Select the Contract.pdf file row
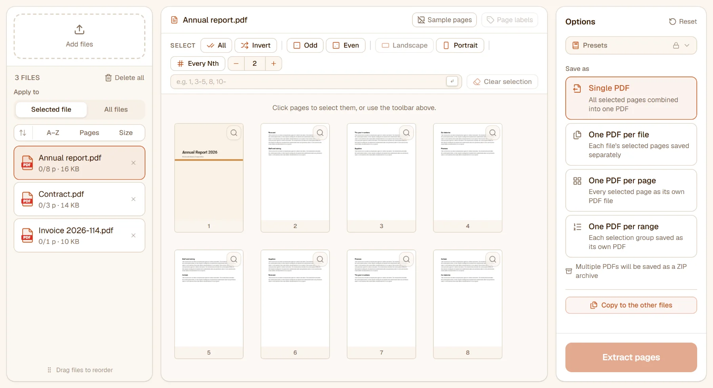 tap(79, 199)
